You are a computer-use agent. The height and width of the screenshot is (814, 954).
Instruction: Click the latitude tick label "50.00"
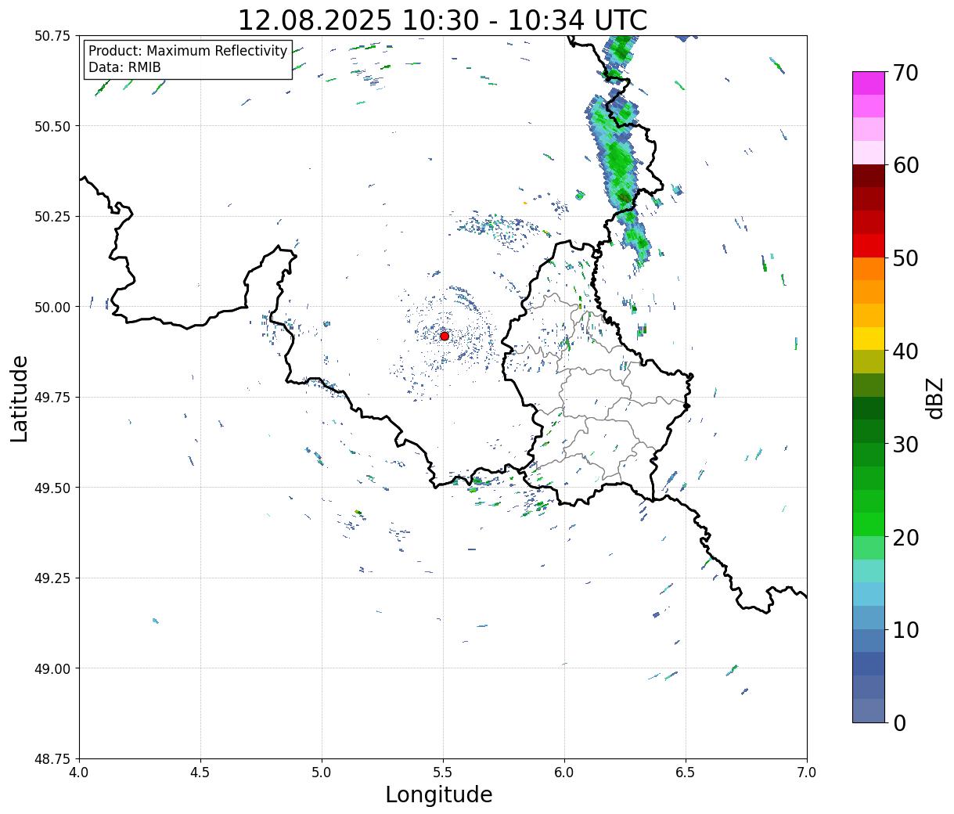pyautogui.click(x=52, y=307)
